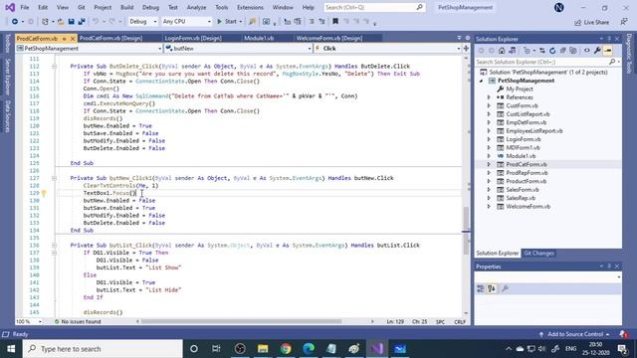The image size is (637, 358).
Task: Open Properties via the wrench icon
Action: pos(597,51)
